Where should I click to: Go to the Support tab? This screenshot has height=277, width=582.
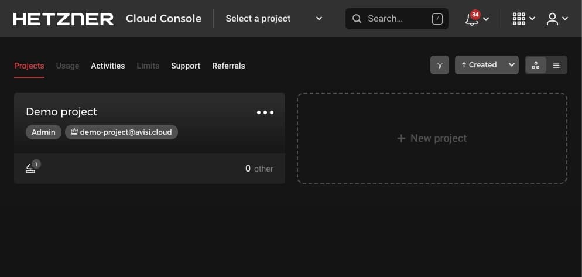coord(186,66)
